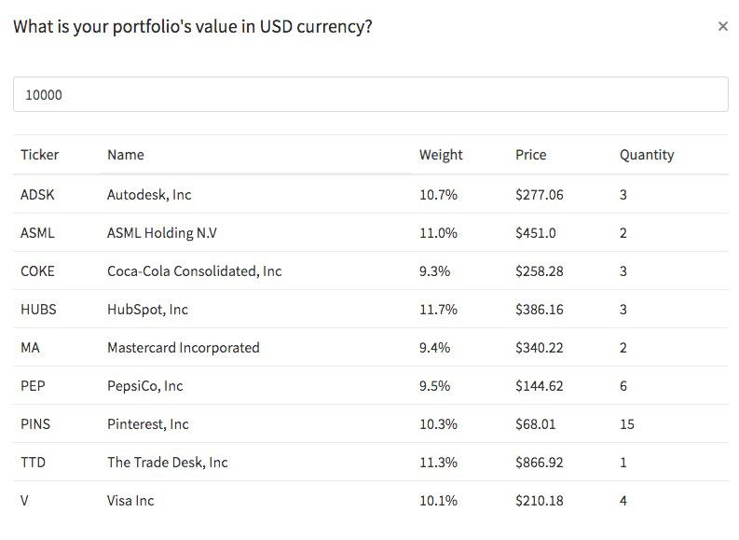739x540 pixels.
Task: Sort by Weight column header
Action: coord(440,155)
